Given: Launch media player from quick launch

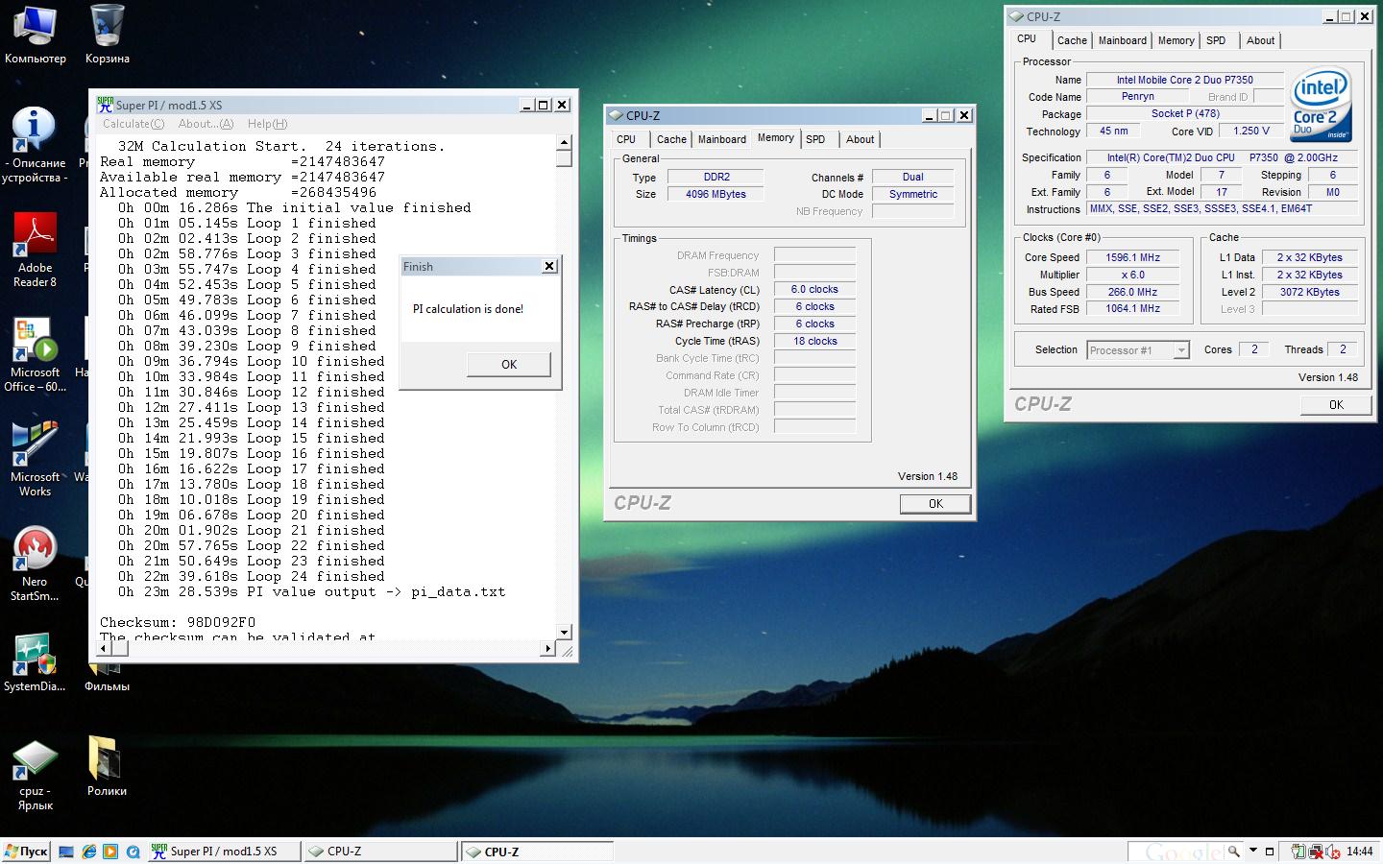Looking at the screenshot, I should [110, 852].
